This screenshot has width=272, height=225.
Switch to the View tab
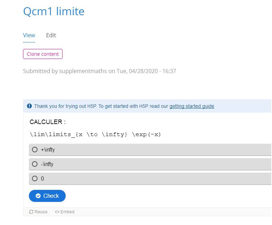29,35
